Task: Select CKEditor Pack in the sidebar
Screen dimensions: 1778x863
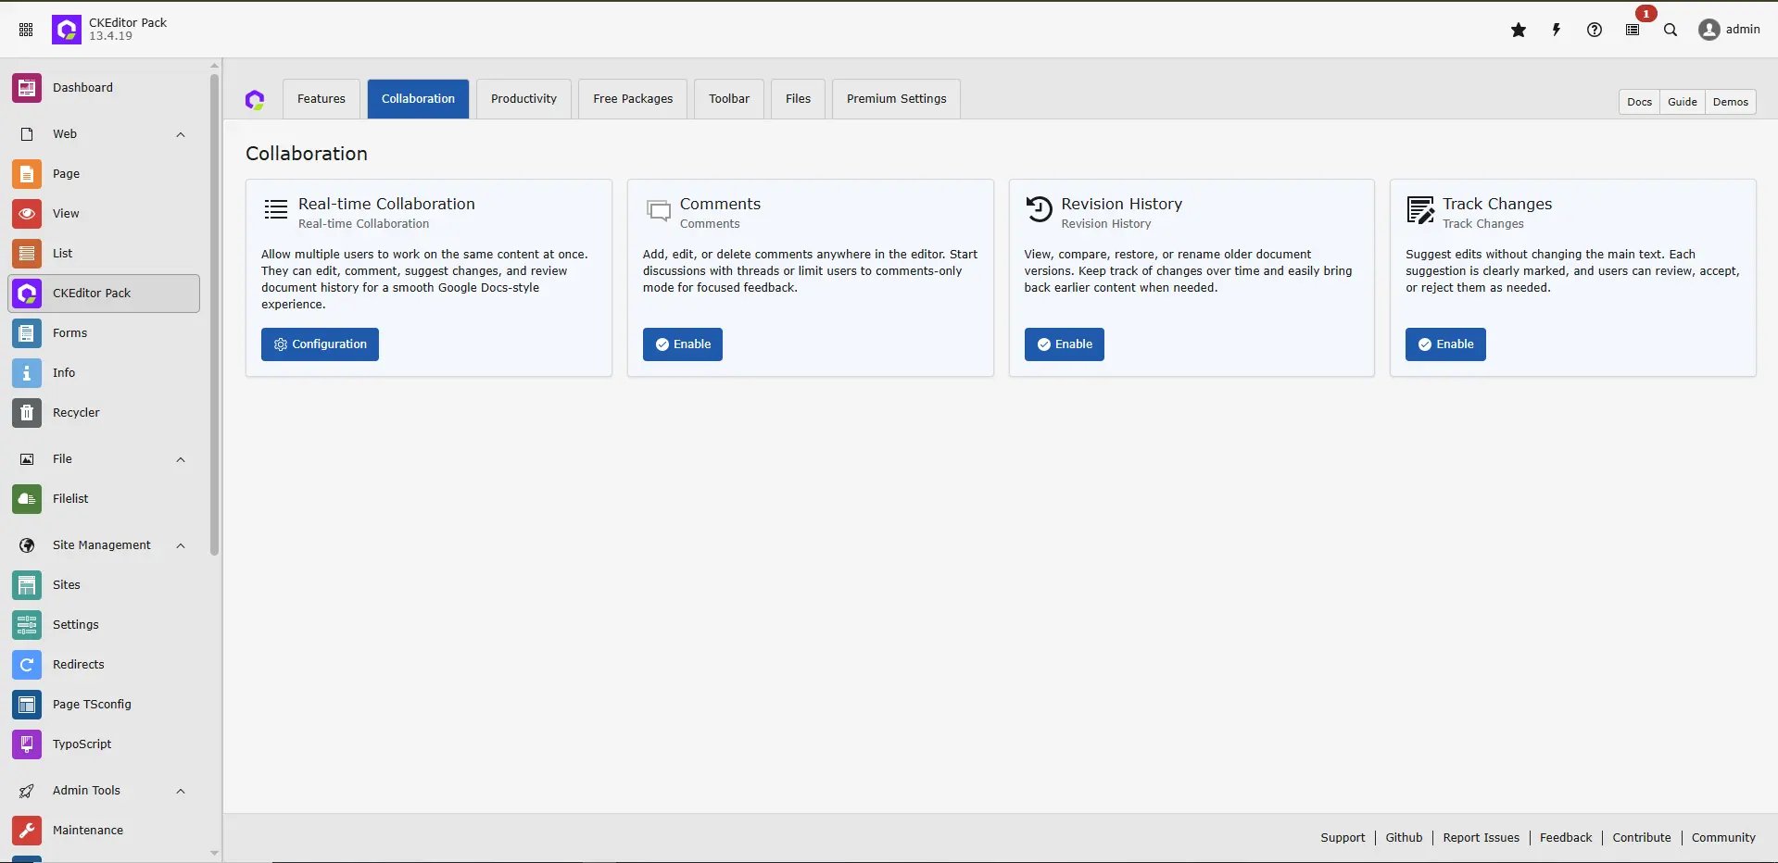Action: [x=104, y=294]
